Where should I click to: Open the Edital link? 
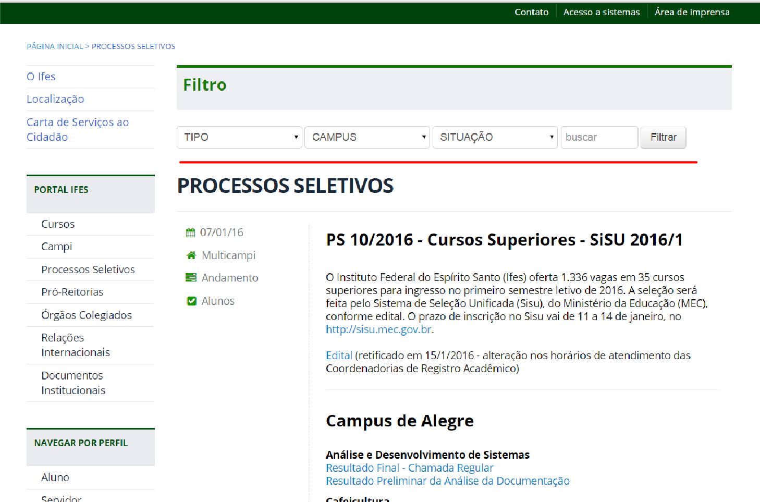click(338, 355)
